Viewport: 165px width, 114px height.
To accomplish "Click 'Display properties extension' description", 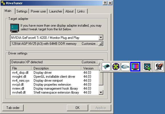I will tap(52, 85).
